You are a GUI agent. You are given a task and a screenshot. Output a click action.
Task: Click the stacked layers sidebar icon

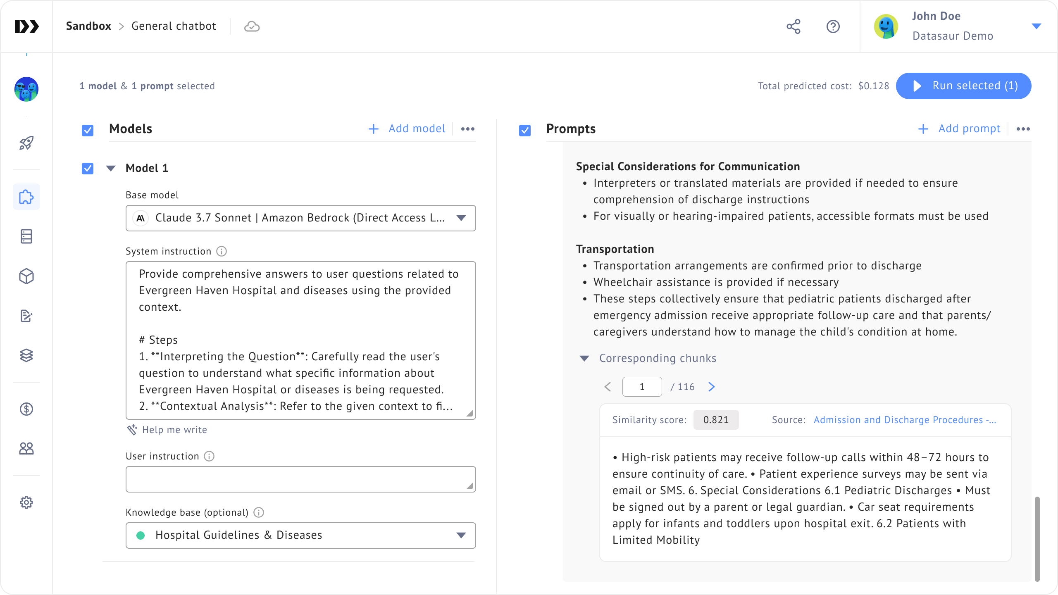click(x=26, y=355)
